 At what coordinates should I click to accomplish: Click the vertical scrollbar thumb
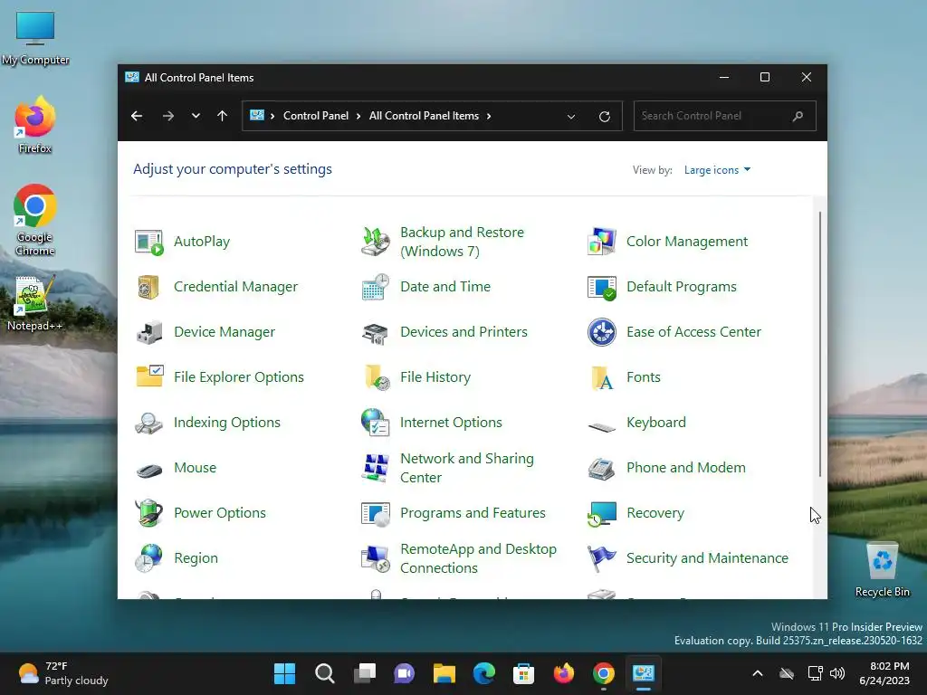point(820,344)
